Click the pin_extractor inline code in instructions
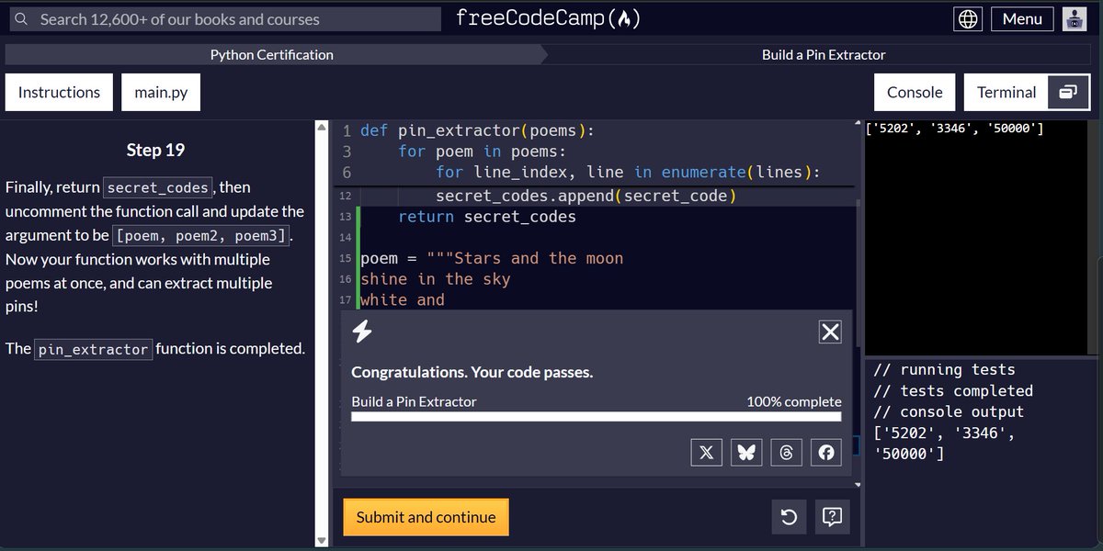The image size is (1103, 551). 93,349
